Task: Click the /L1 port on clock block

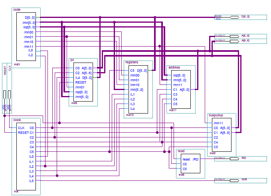Action: [x=31, y=162]
